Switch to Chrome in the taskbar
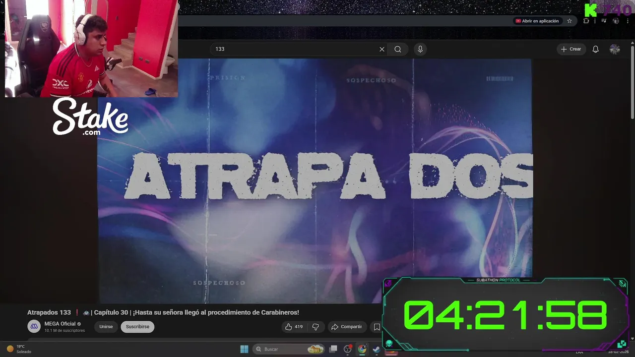This screenshot has width=635, height=357. [x=362, y=349]
